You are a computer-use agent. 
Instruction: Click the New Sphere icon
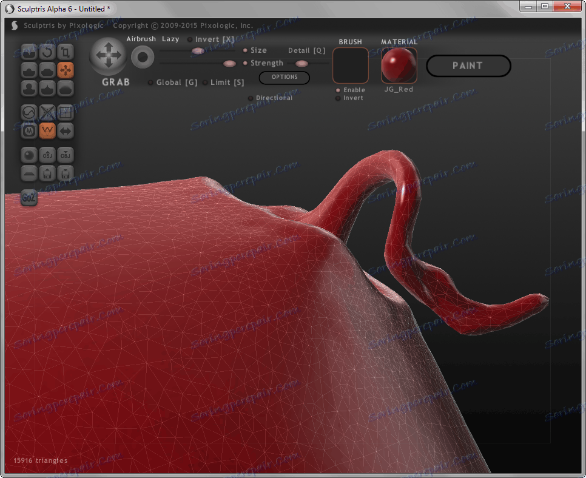click(30, 155)
